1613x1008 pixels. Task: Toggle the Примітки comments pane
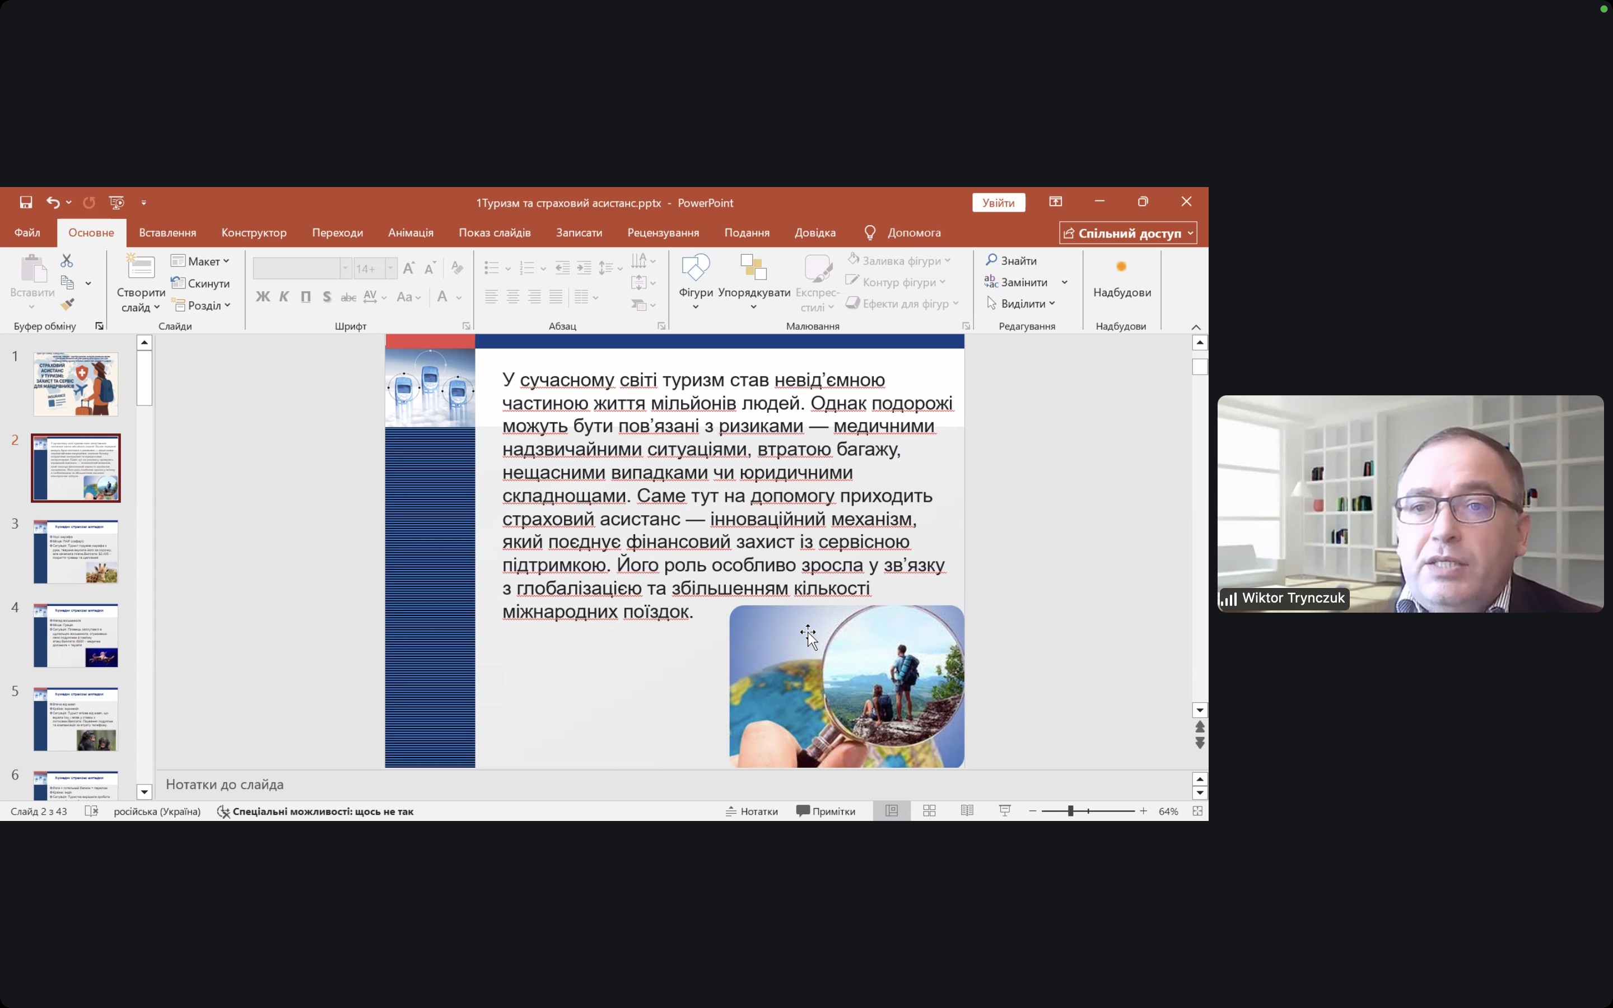click(x=826, y=811)
